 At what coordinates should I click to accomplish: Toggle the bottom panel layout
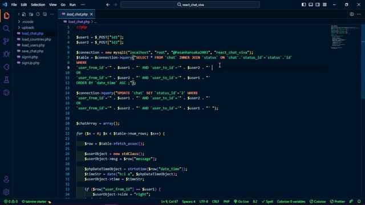pyautogui.click(x=311, y=5)
